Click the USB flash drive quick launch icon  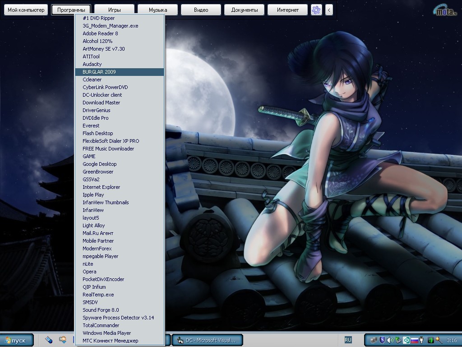49,340
